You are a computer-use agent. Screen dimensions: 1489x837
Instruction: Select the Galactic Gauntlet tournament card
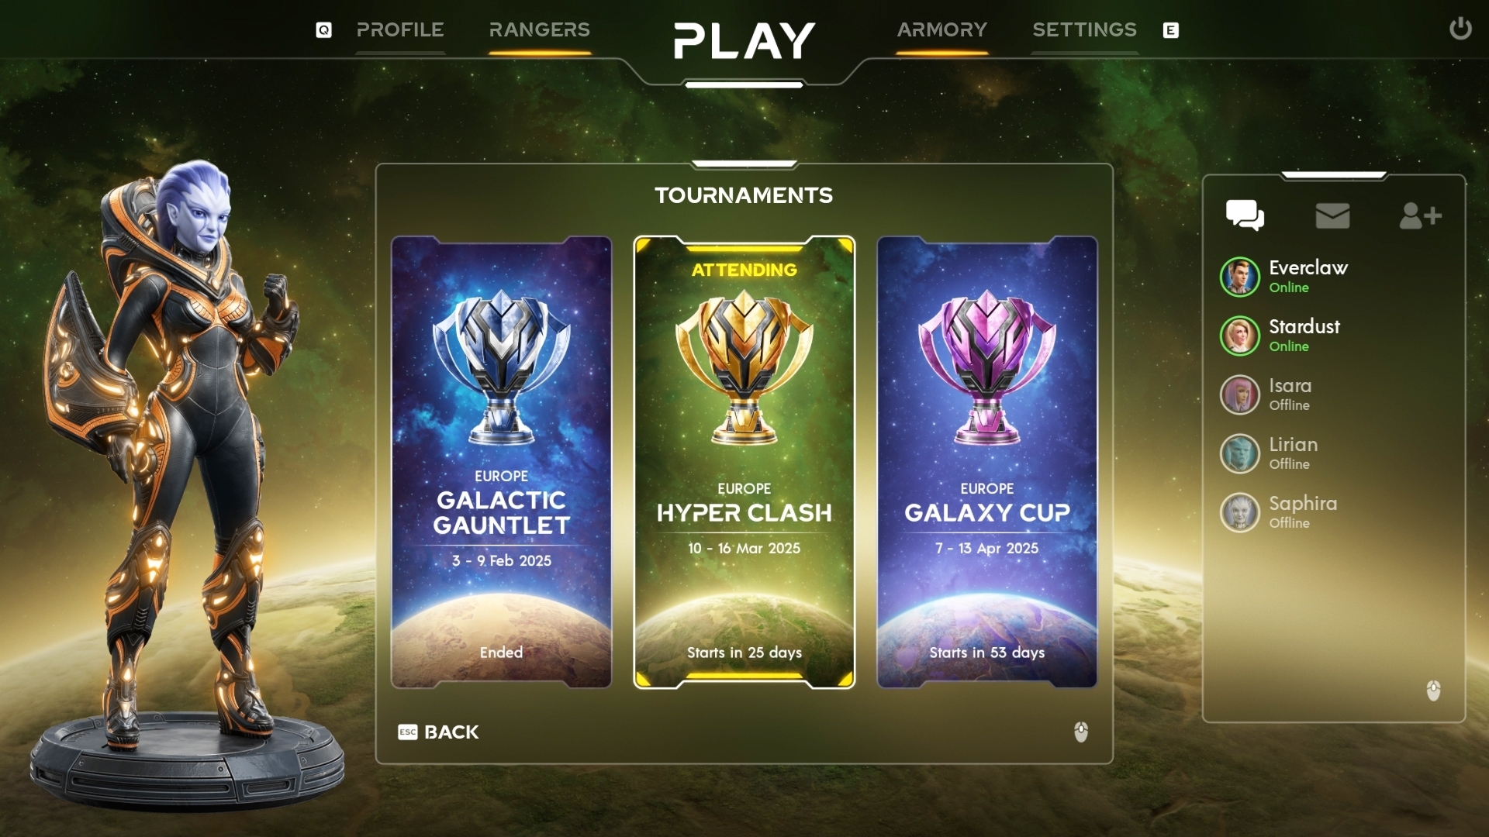click(501, 462)
